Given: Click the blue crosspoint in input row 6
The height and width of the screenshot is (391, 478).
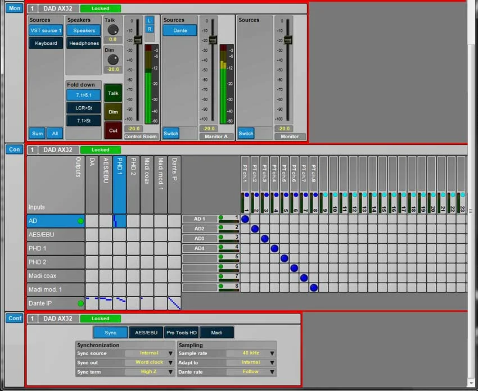Looking at the screenshot, I should [294, 268].
